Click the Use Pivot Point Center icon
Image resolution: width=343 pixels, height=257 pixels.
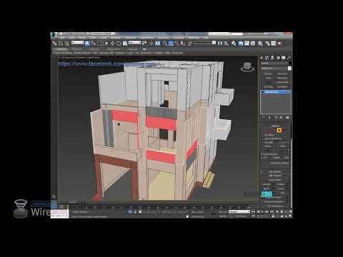click(144, 43)
